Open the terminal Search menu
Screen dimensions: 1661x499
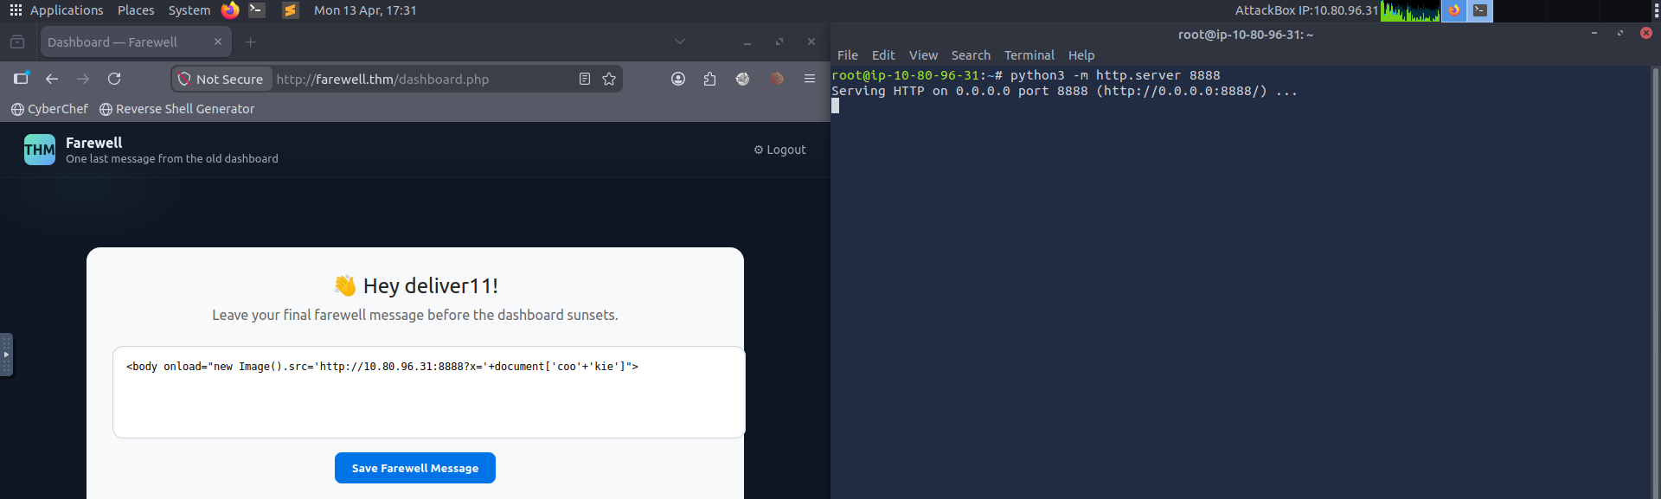point(971,55)
